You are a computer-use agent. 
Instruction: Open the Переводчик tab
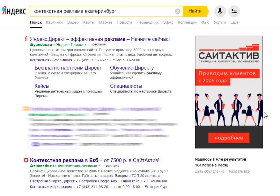pos(148,22)
